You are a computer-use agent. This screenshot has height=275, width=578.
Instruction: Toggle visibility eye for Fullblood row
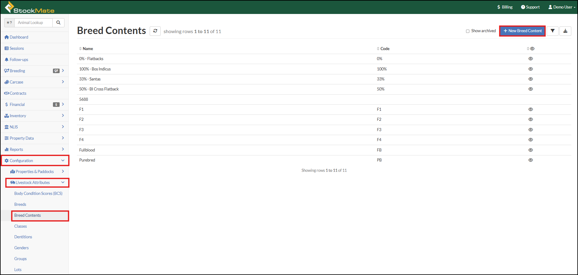pos(531,150)
